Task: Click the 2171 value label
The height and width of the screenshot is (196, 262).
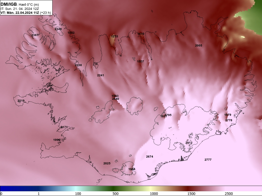Action: tap(64, 127)
